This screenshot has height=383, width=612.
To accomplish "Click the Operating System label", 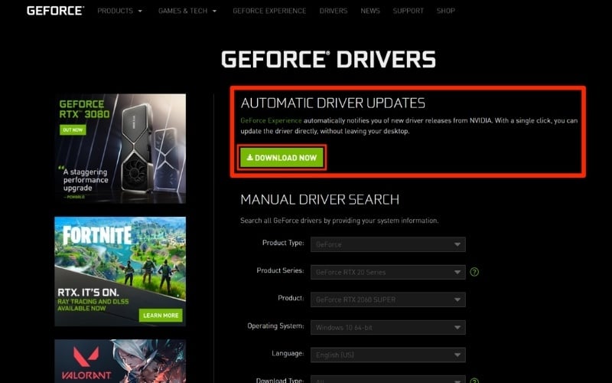I will tap(275, 326).
